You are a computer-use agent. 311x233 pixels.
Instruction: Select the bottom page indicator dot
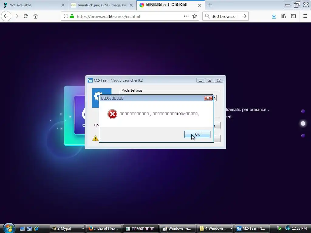coord(303,136)
